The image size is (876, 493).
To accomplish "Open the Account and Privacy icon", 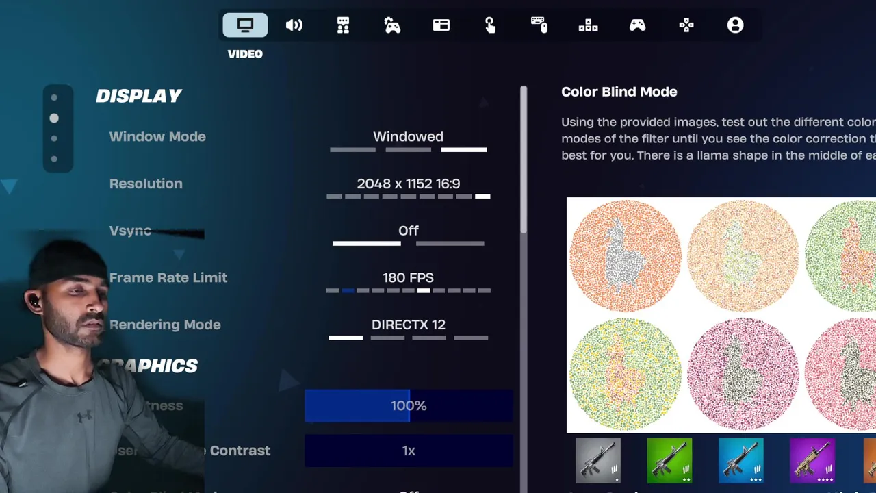I will [735, 25].
